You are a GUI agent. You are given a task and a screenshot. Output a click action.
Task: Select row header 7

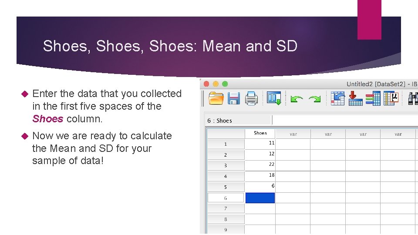226,208
